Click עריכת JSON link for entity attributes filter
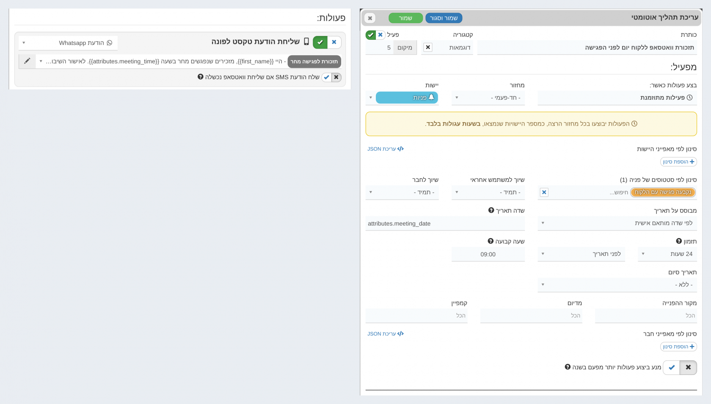Viewport: 711px width, 404px height. 386,149
